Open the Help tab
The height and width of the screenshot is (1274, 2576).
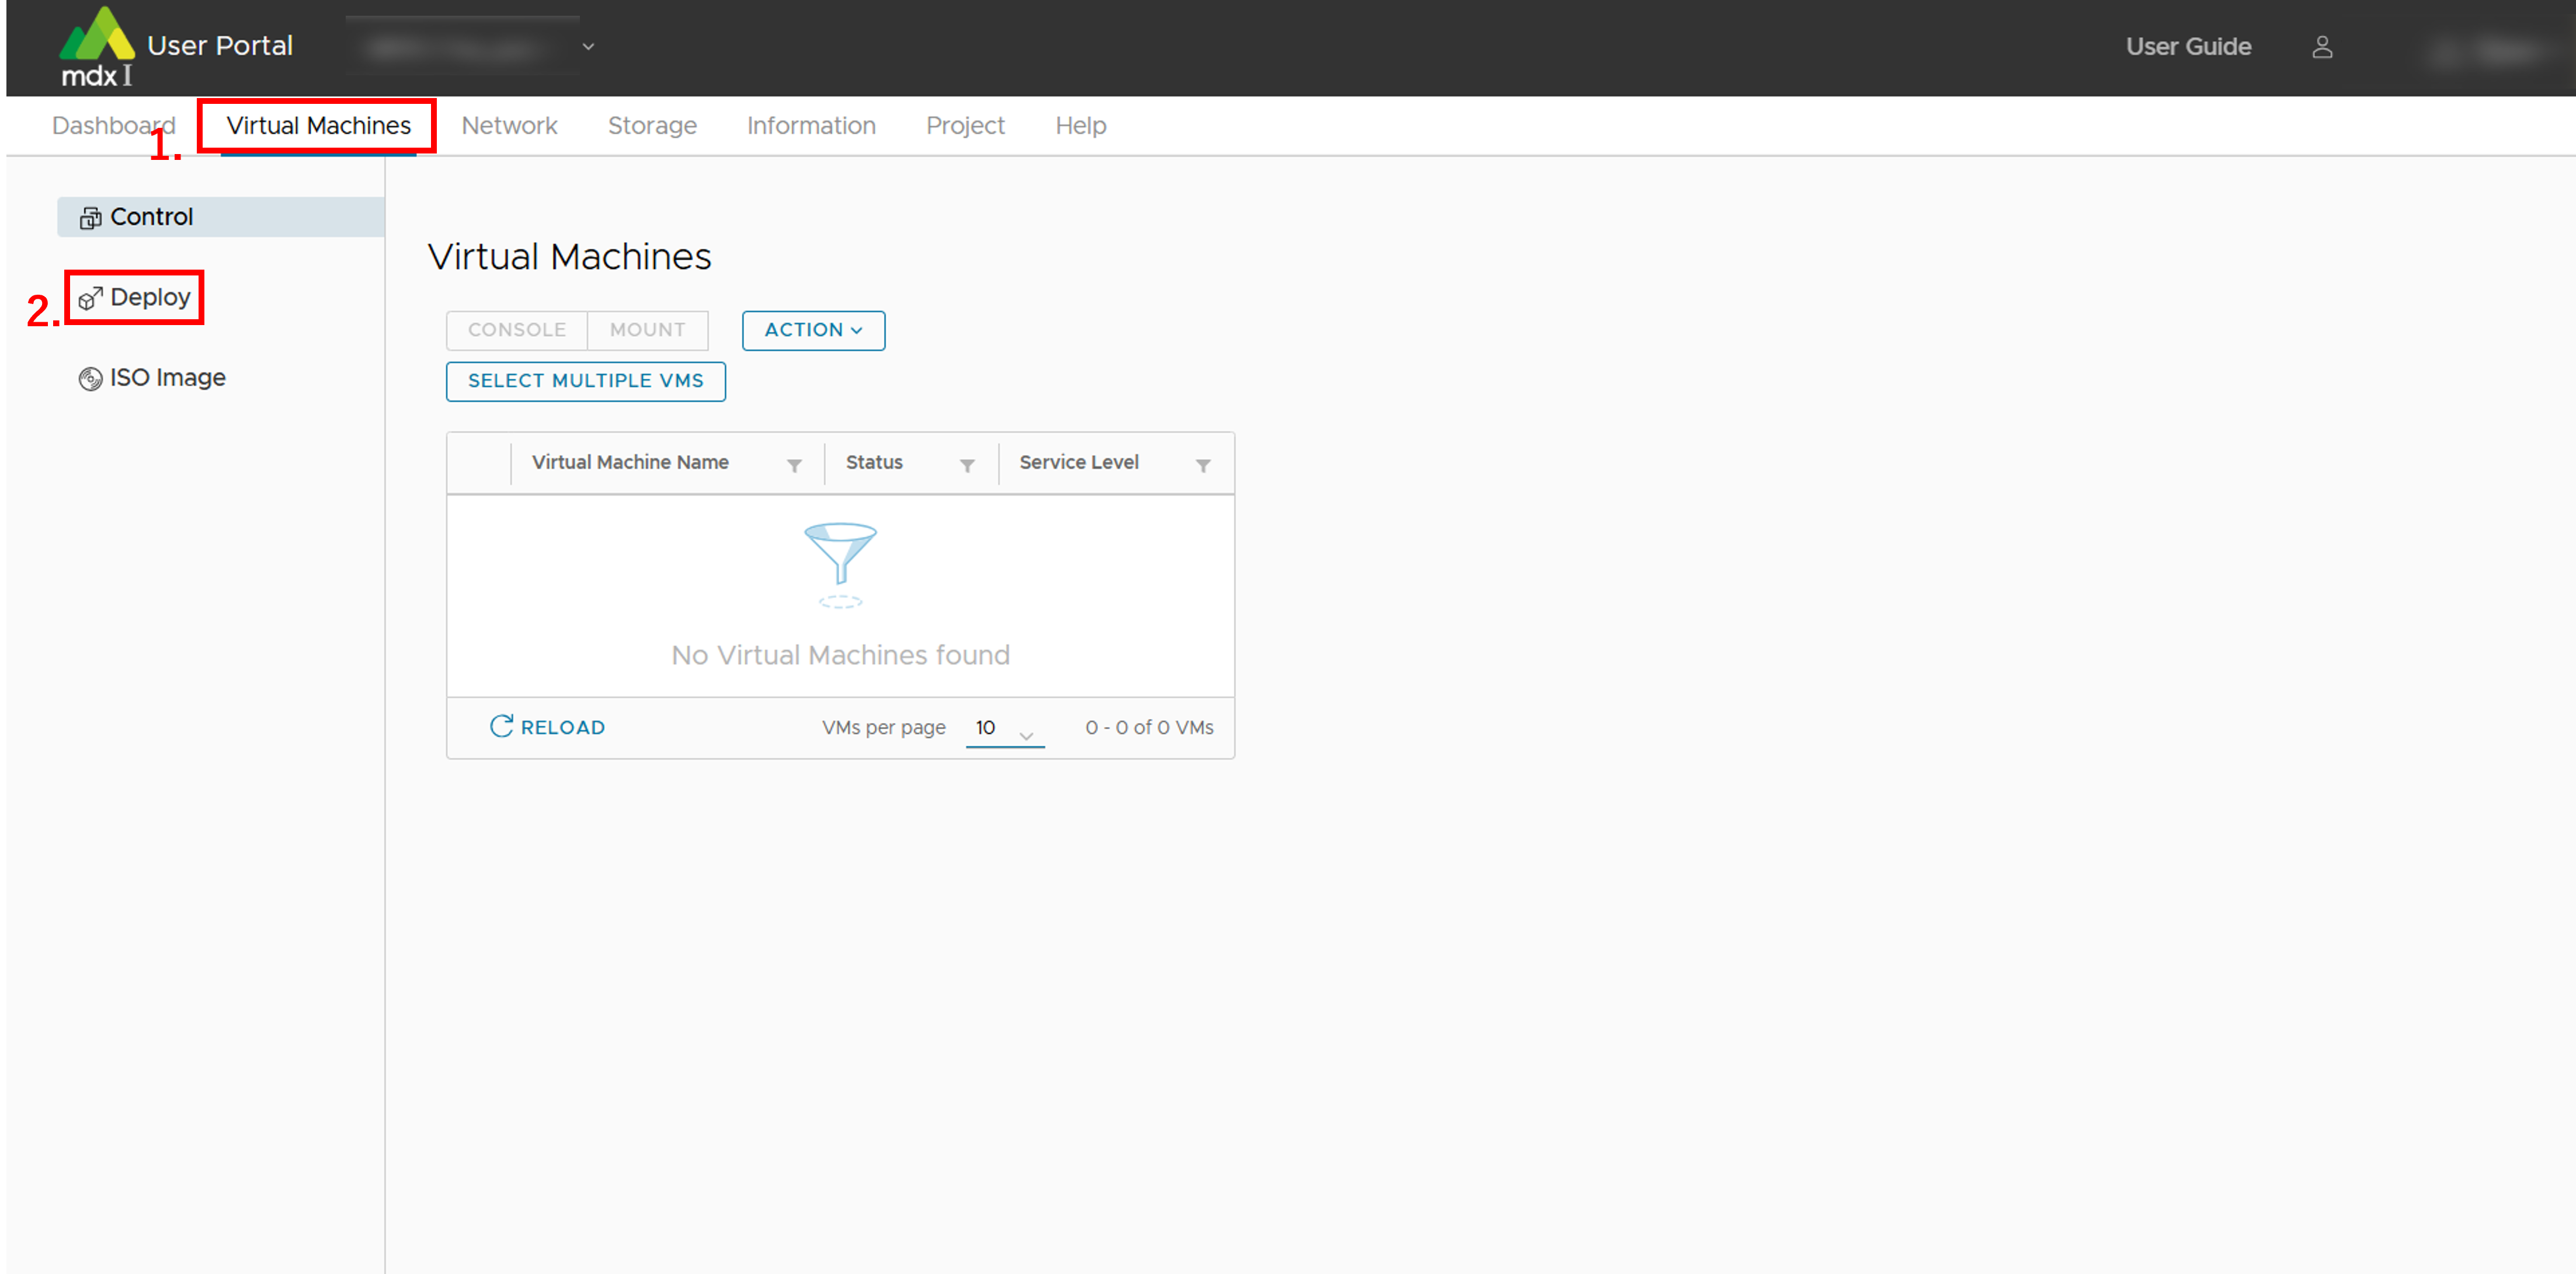point(1080,126)
